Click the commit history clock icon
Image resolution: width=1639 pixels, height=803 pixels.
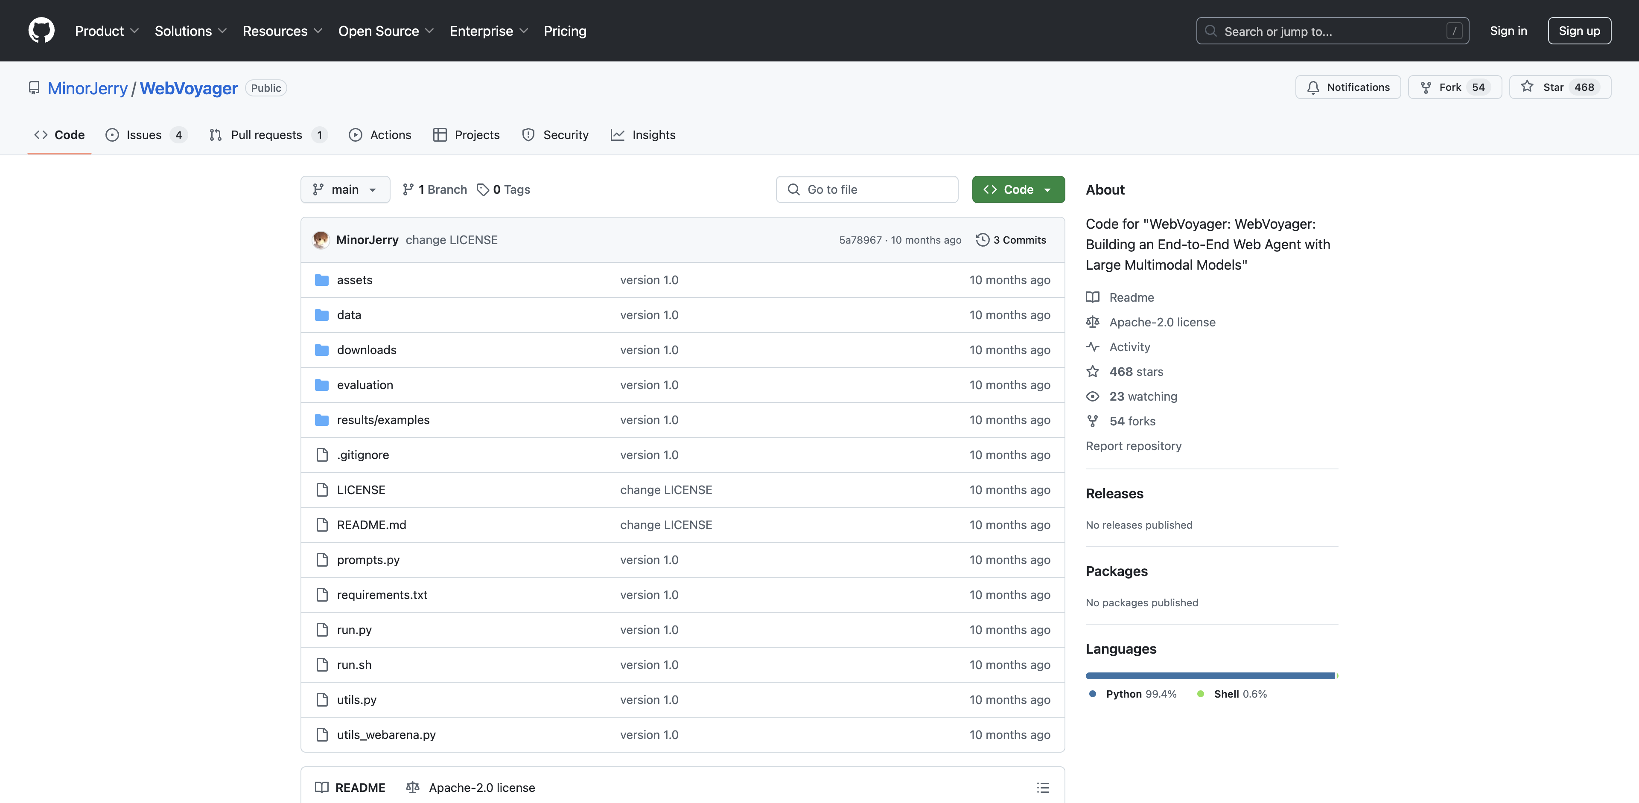point(983,240)
